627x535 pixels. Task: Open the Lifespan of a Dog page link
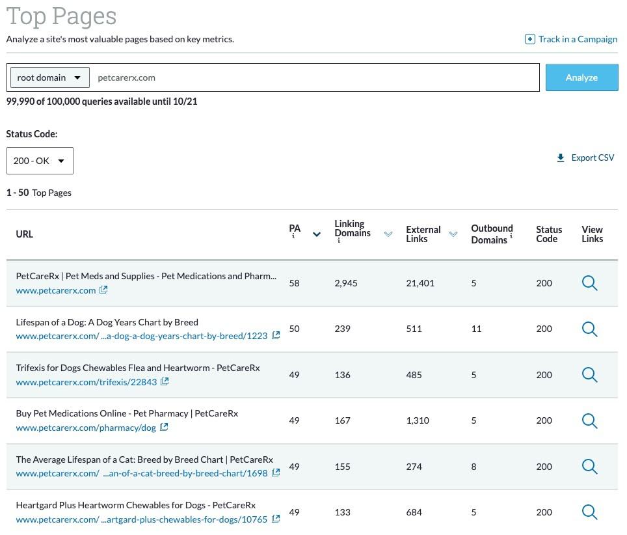(107, 322)
